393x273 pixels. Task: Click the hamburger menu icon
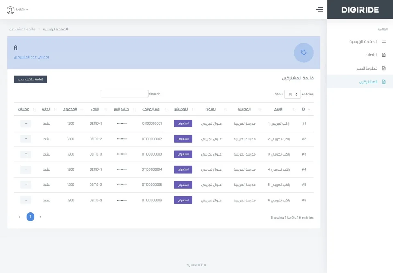coord(319,9)
